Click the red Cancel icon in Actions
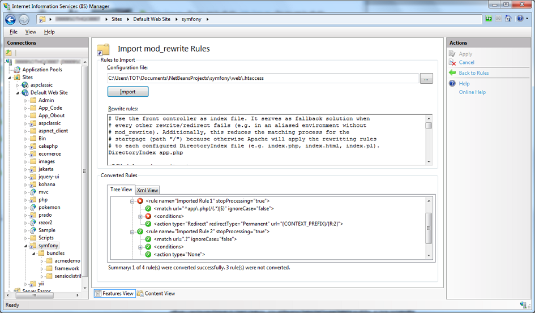This screenshot has height=313, width=535. (452, 62)
